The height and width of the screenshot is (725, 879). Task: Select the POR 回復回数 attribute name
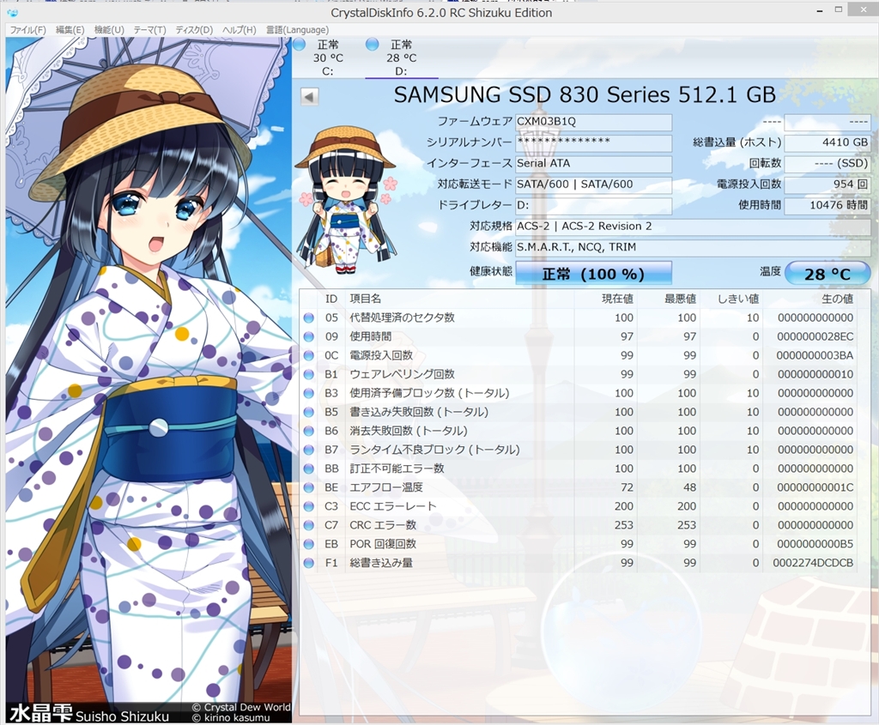[383, 544]
